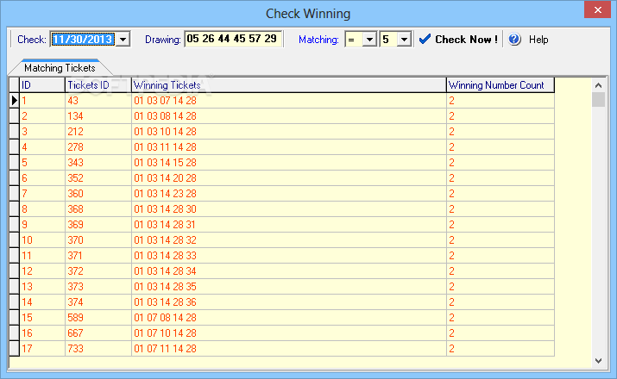Select ticket ID 589 cell

pos(98,318)
